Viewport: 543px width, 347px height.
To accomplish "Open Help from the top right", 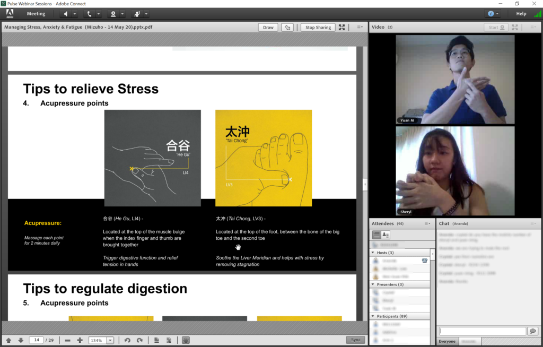I will [x=521, y=13].
